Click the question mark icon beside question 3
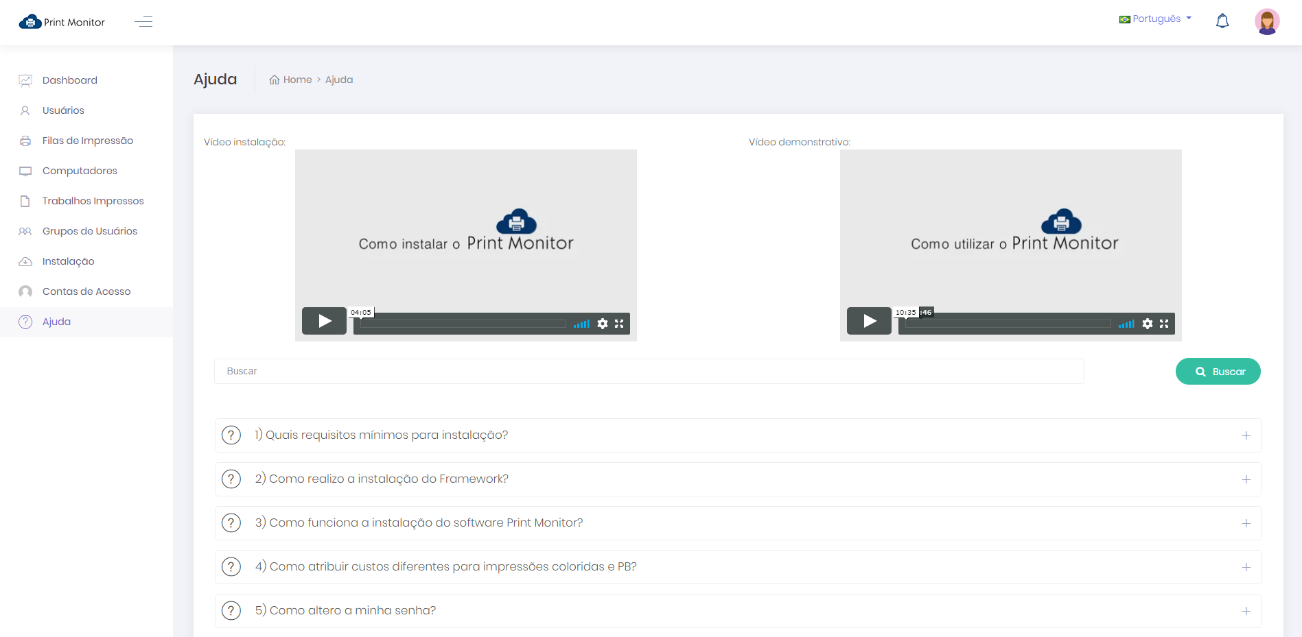1302x637 pixels. coord(231,522)
